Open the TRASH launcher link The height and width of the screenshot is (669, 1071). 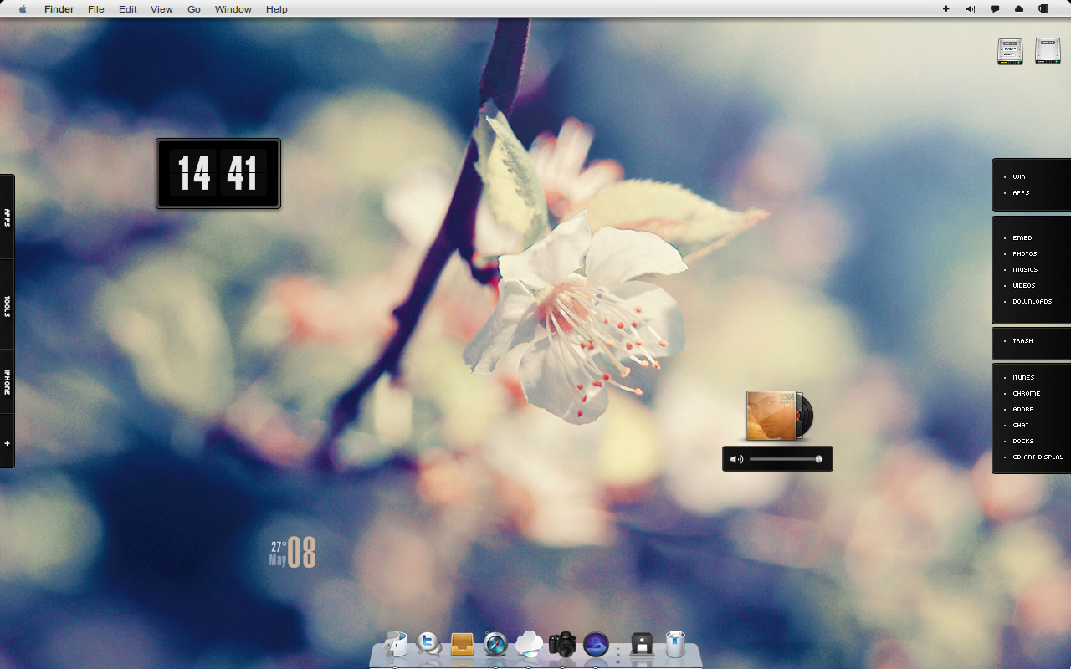[1022, 341]
